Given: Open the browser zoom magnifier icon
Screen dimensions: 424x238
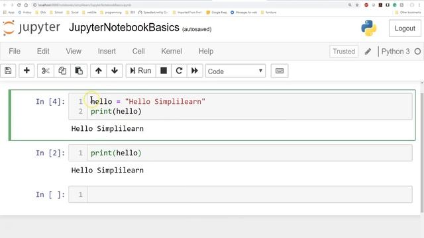Looking at the screenshot, I should click(350, 5).
